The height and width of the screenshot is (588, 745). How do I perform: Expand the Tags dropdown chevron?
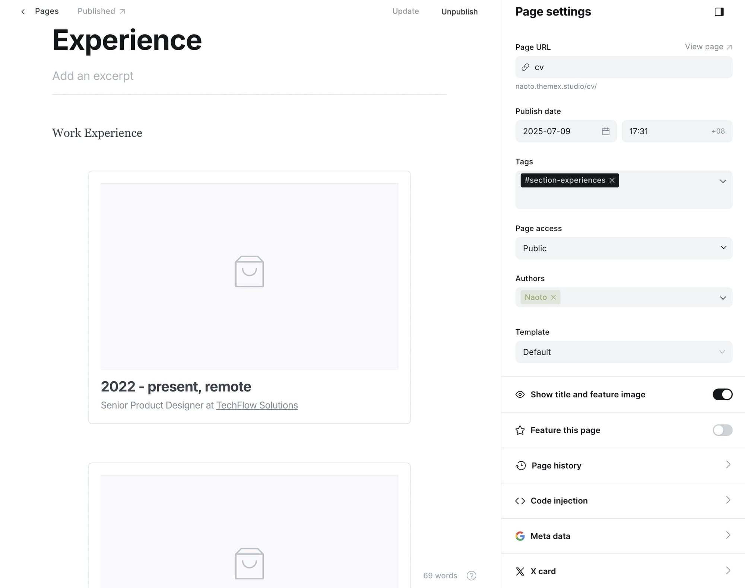[x=723, y=181]
